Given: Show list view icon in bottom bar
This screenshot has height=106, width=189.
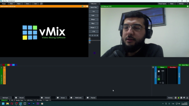Looking at the screenshot, I should [175, 98].
